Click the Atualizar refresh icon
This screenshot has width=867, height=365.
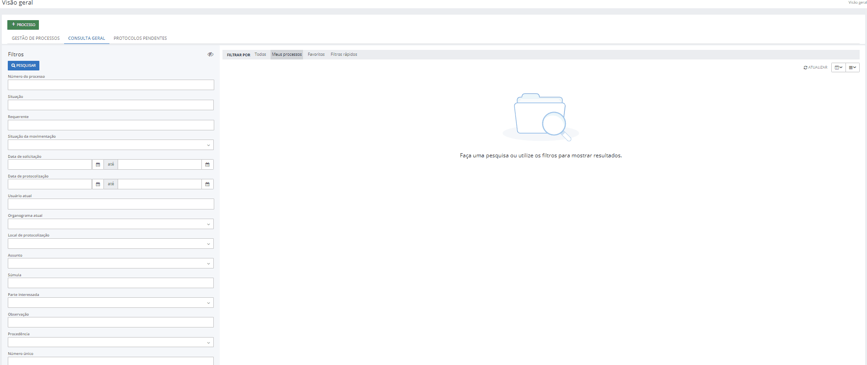click(806, 68)
